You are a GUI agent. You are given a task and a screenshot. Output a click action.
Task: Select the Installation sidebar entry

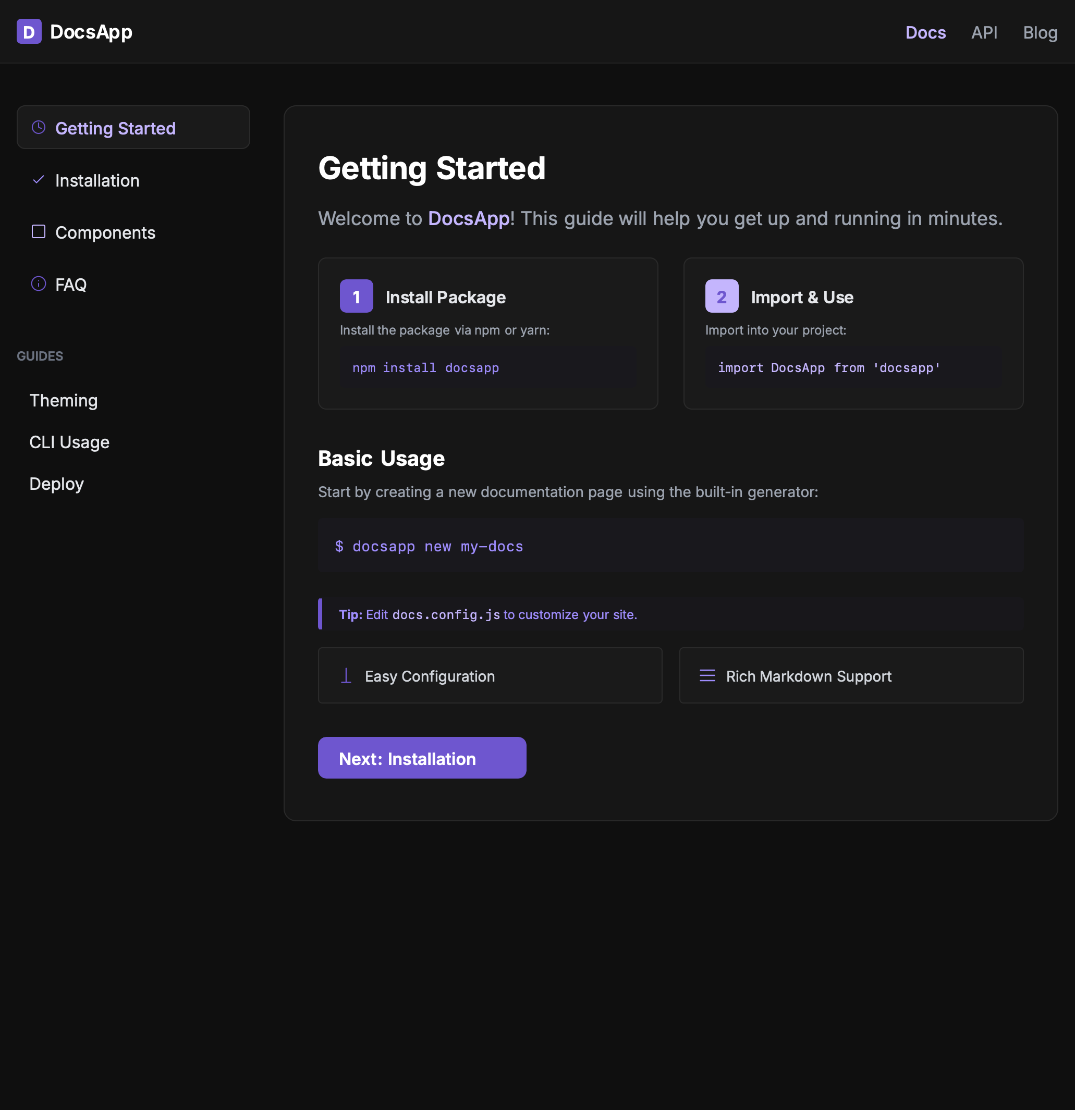pos(97,180)
